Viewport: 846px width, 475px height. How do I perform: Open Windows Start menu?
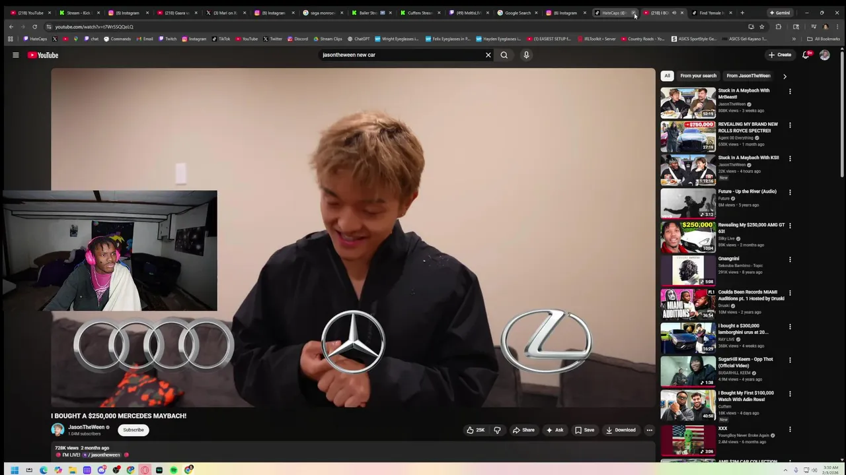[x=14, y=470]
